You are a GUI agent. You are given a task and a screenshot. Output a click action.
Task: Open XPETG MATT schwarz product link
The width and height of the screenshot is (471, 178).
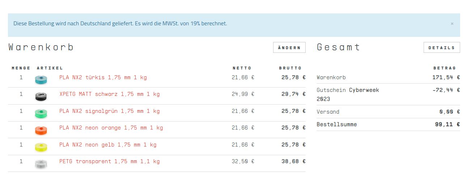pos(110,94)
